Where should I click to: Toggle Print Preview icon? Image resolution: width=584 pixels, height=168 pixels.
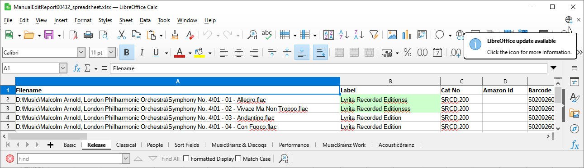click(x=104, y=35)
